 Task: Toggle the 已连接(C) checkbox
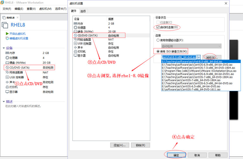coord(158,22)
